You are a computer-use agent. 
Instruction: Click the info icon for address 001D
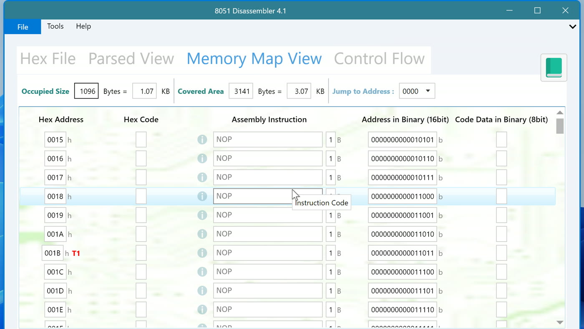(x=202, y=291)
